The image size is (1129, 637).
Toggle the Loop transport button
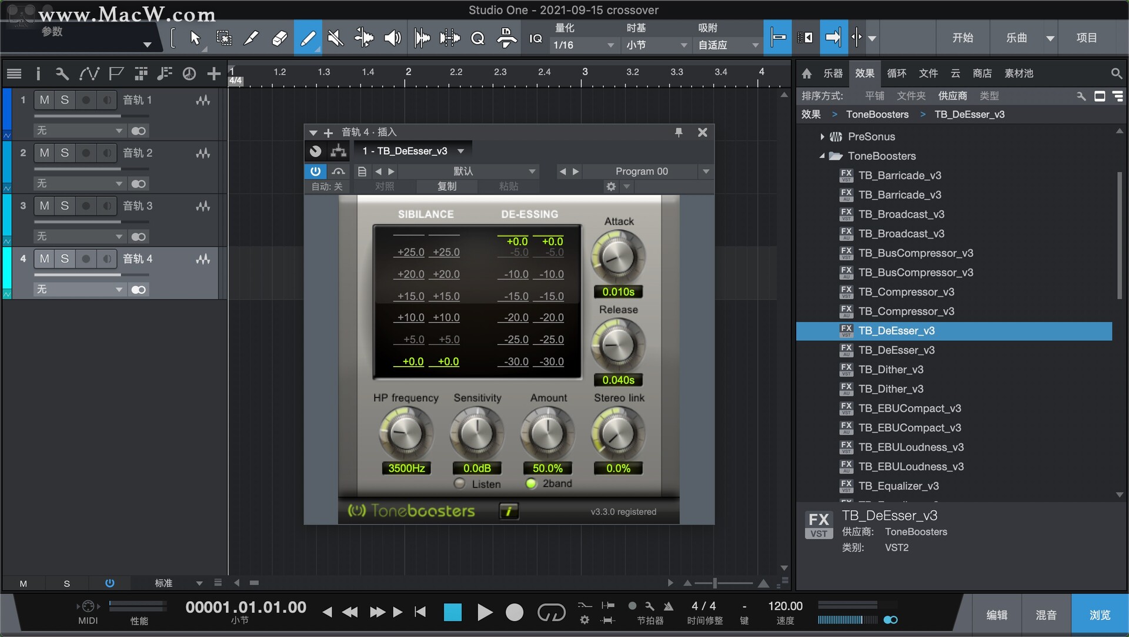(551, 612)
